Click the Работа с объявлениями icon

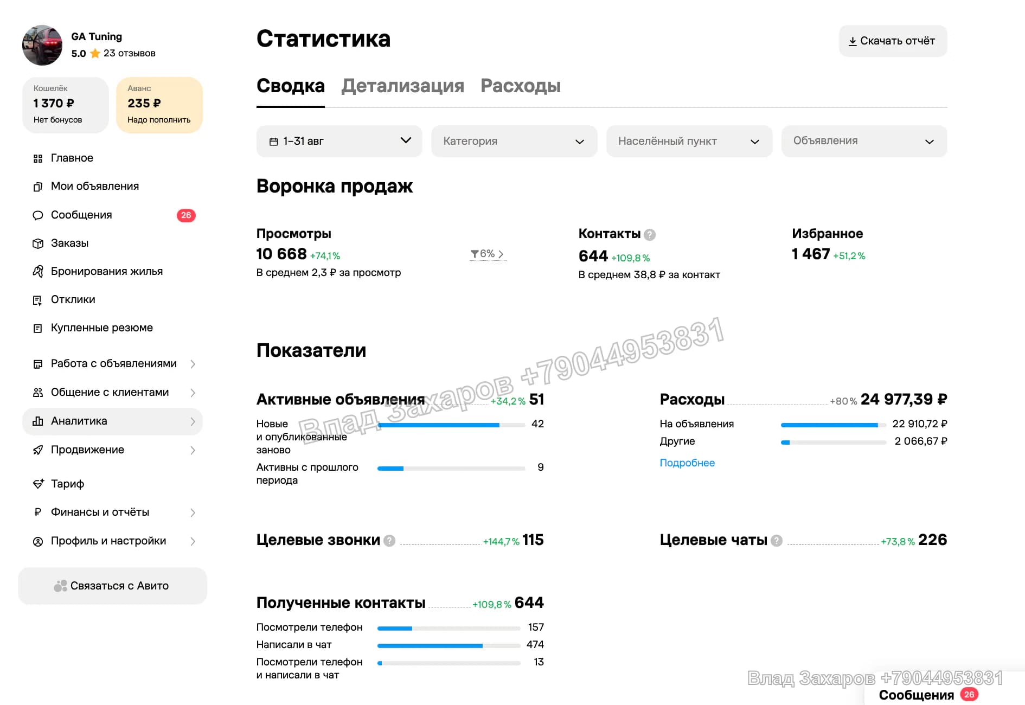click(37, 364)
